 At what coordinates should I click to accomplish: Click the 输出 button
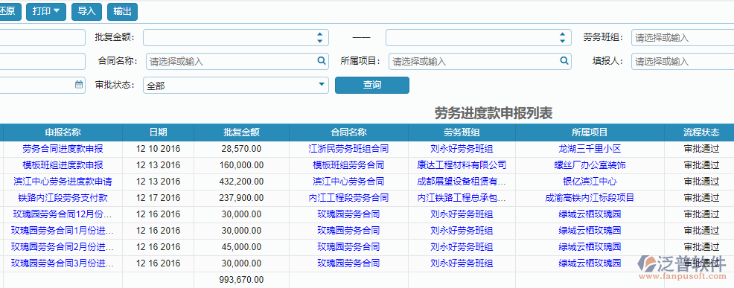tap(122, 11)
